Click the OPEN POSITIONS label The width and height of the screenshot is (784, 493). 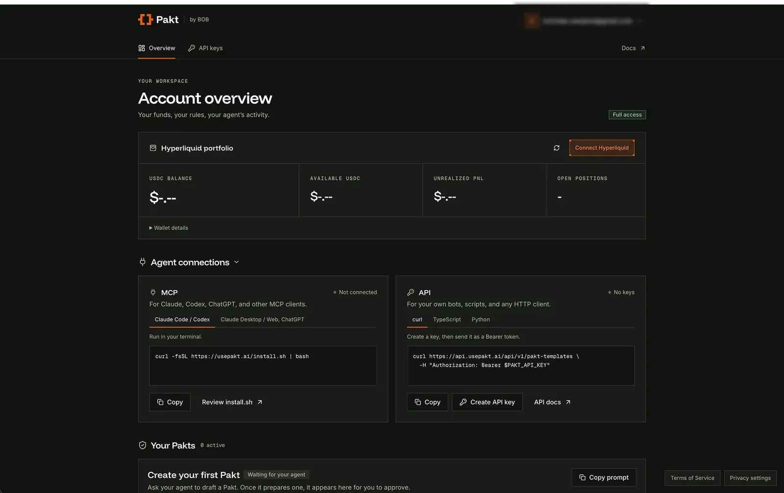coord(582,178)
